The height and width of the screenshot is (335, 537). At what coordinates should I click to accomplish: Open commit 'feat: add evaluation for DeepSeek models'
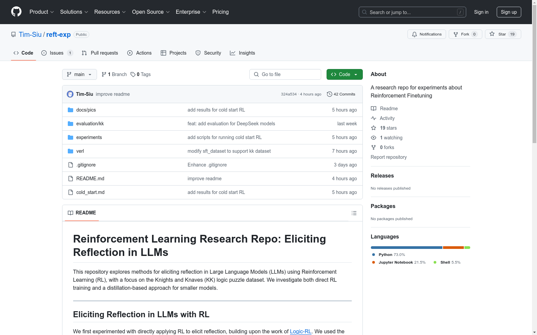pos(231,124)
